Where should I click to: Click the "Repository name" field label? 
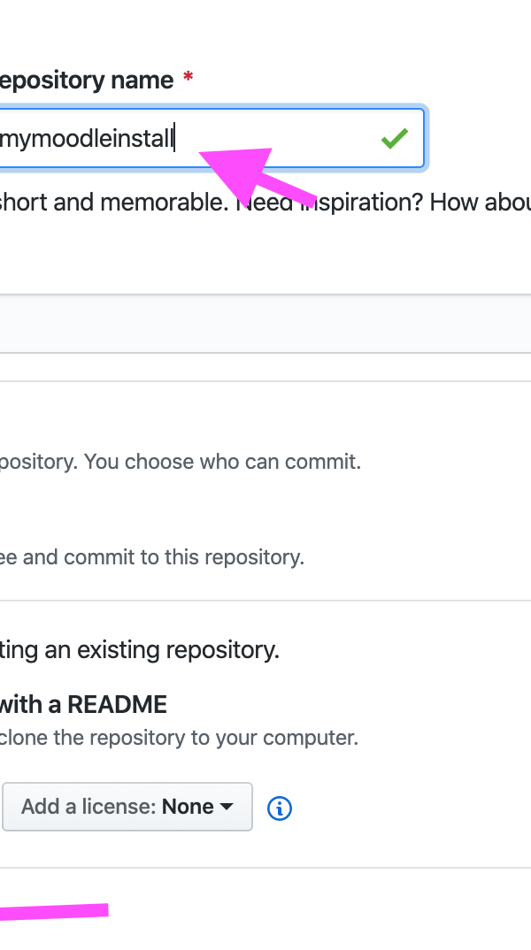click(87, 80)
